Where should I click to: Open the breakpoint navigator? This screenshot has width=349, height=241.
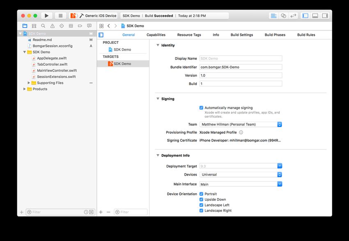[x=80, y=26]
